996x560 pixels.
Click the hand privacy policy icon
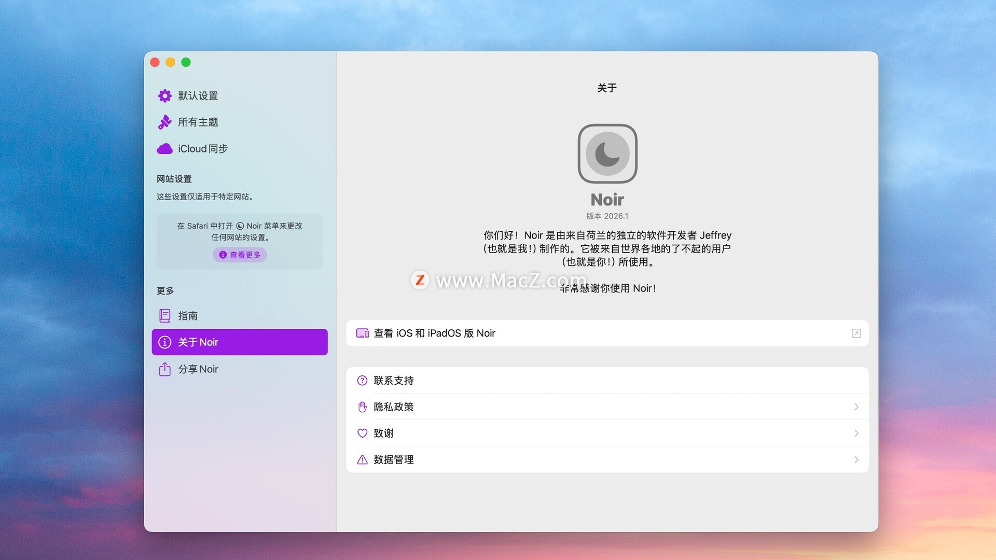coord(362,407)
